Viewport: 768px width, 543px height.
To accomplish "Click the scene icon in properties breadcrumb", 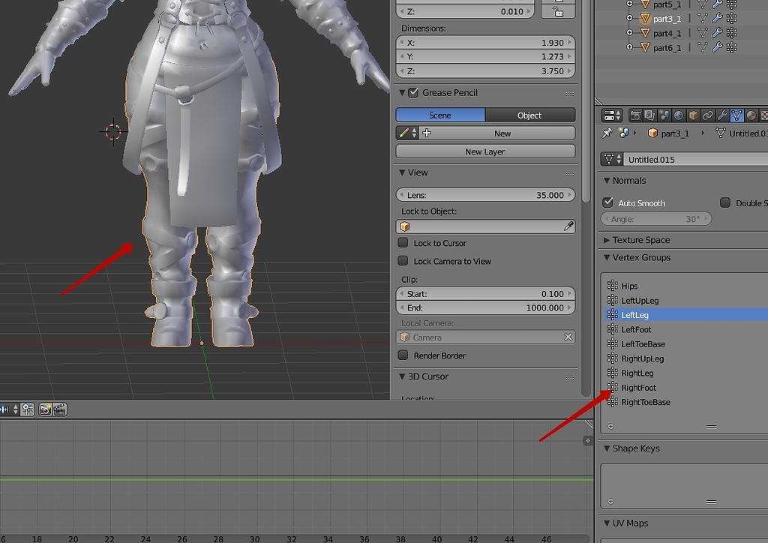I will (x=623, y=133).
